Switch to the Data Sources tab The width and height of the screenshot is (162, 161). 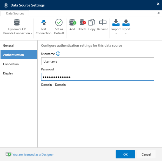(15, 13)
